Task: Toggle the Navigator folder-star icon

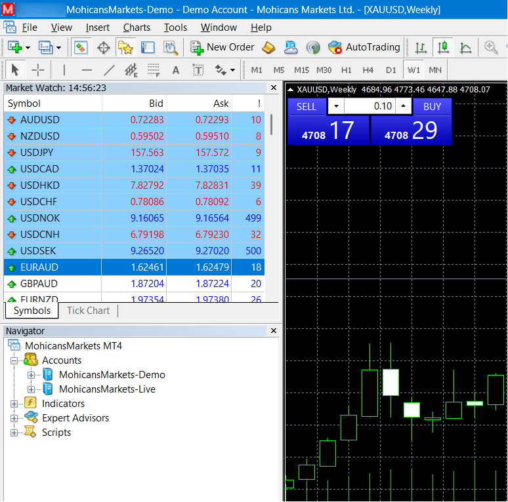Action: [125, 48]
